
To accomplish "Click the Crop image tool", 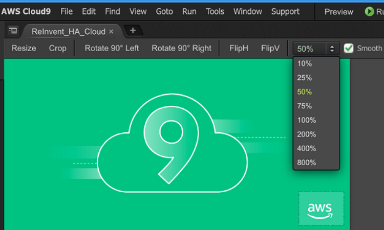I will click(57, 48).
